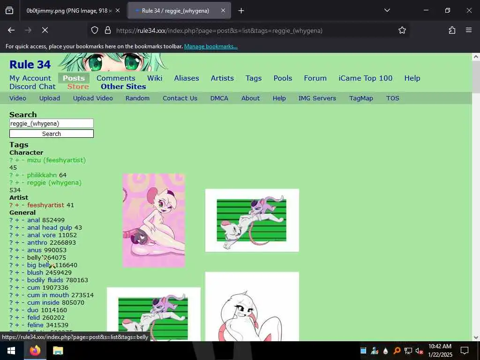Stop loading the current page
The image size is (480, 360).
pyautogui.click(x=45, y=30)
